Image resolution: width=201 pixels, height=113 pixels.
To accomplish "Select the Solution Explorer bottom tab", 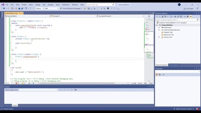I will [161, 65].
